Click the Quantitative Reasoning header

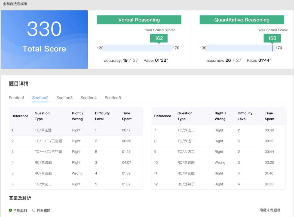click(x=242, y=20)
